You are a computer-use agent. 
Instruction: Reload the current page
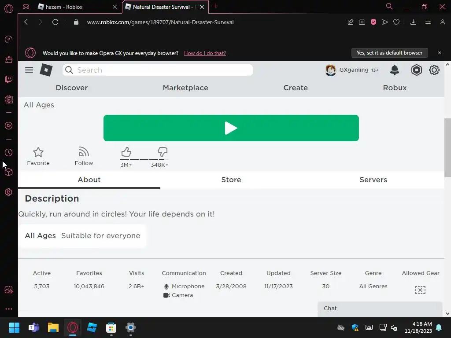55,22
